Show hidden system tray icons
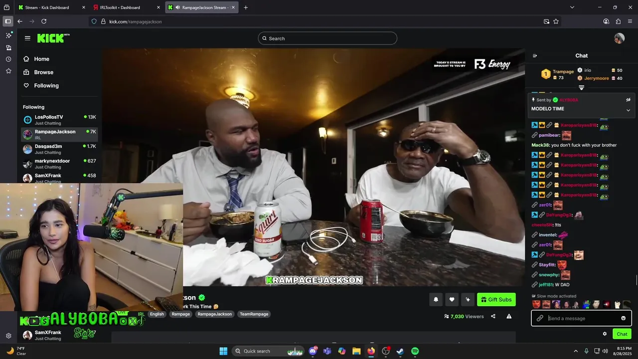638x359 pixels. pyautogui.click(x=576, y=351)
